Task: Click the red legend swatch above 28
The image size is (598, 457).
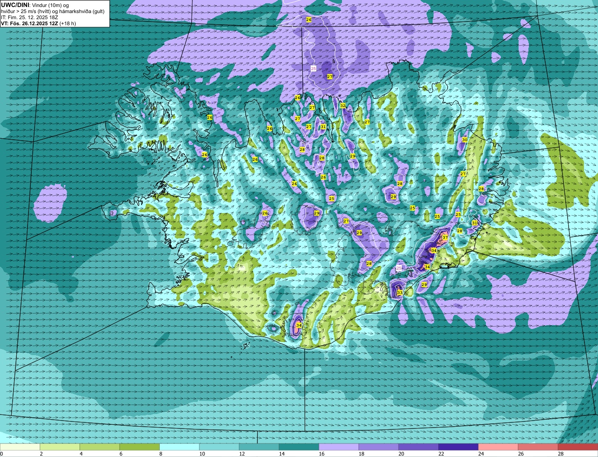Action: point(578,447)
